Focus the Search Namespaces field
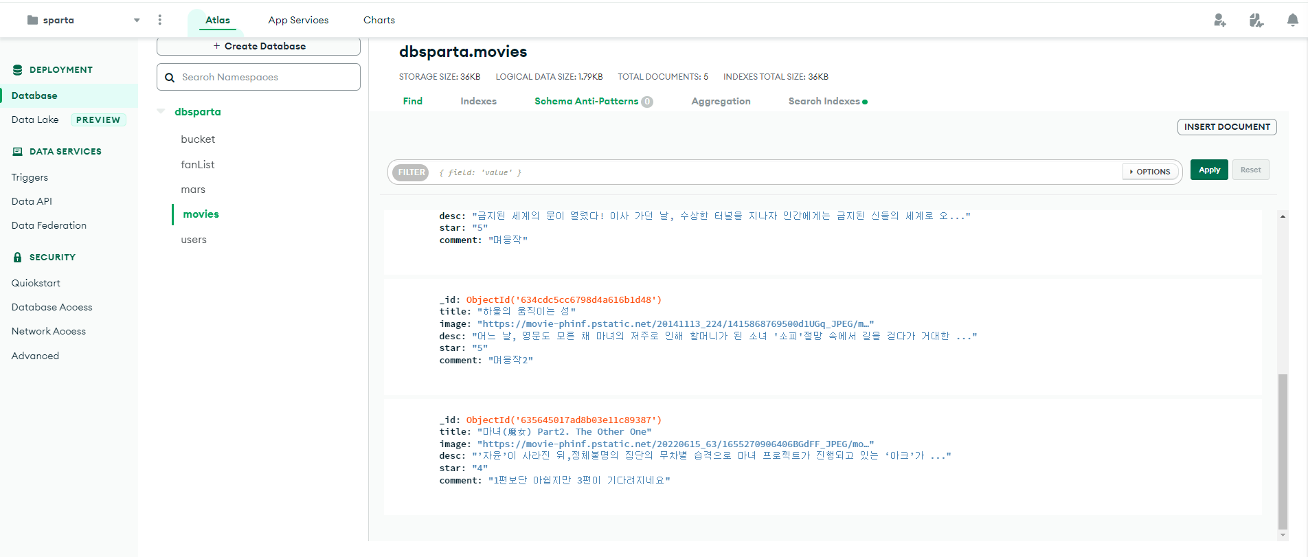This screenshot has height=557, width=1308. pyautogui.click(x=258, y=77)
